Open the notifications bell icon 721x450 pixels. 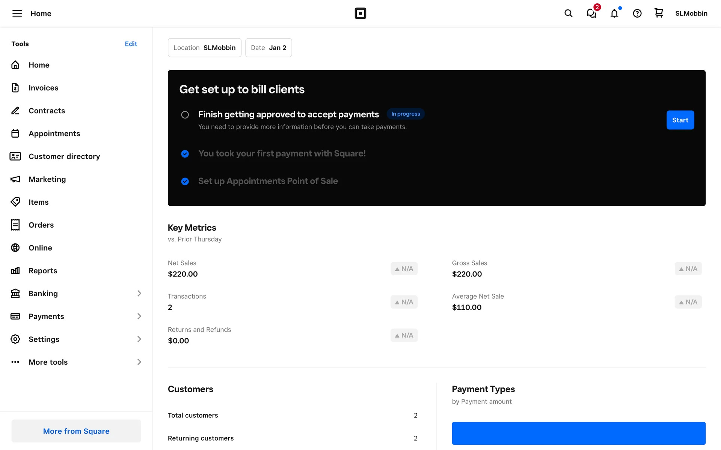(614, 13)
